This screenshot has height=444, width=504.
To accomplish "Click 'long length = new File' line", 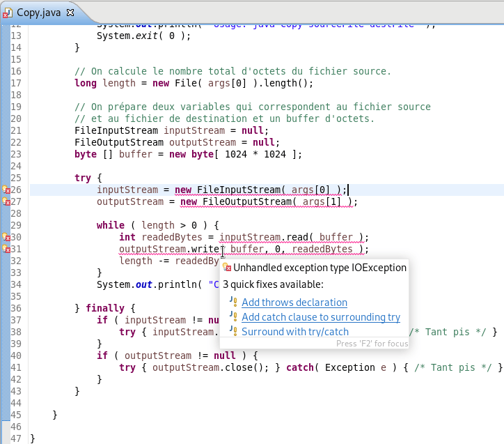I will (194, 84).
